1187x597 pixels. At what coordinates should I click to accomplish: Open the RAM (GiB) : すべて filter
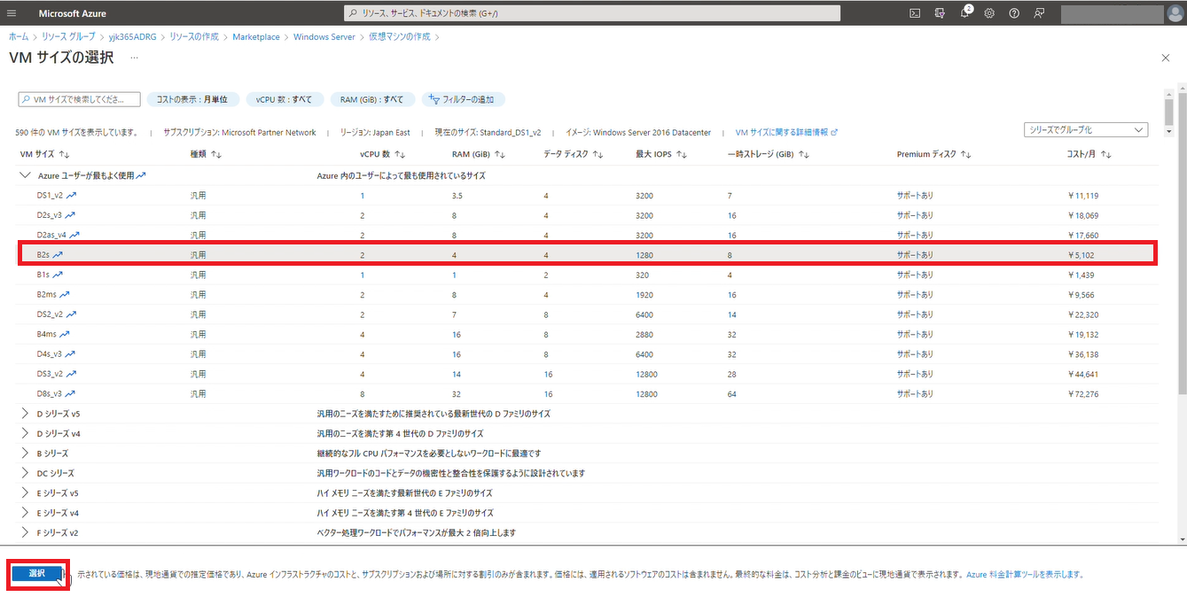point(372,99)
